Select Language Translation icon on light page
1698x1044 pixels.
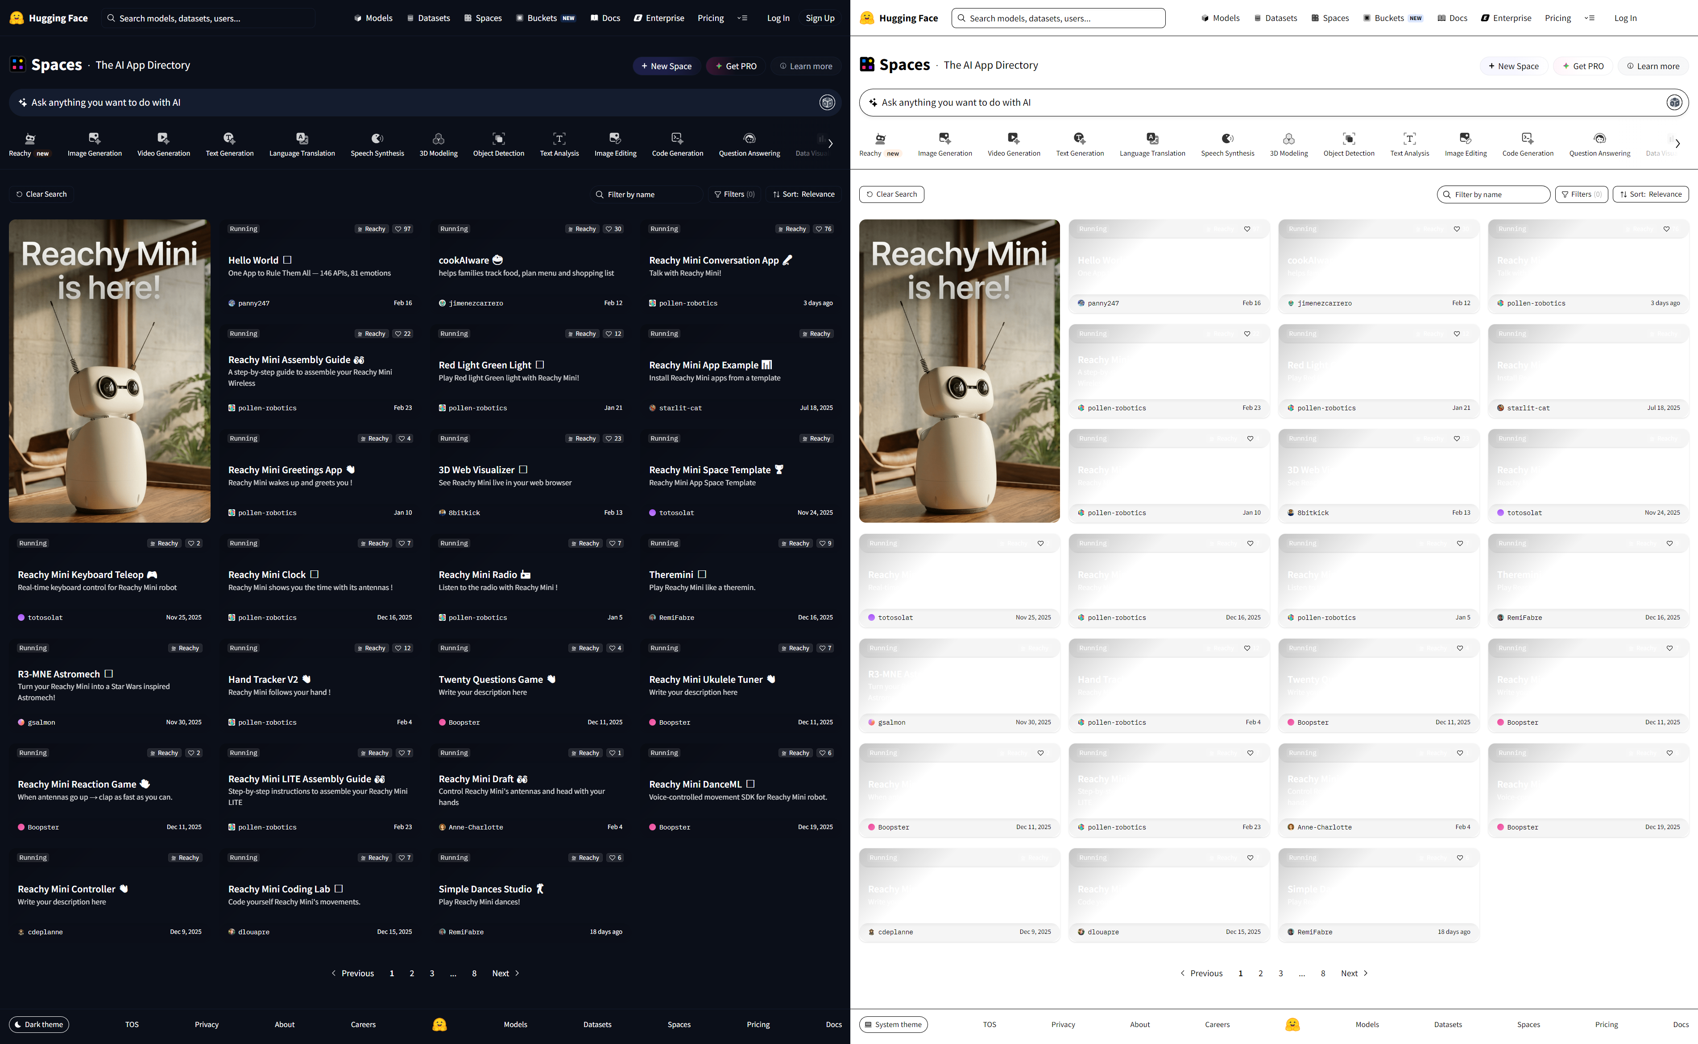pyautogui.click(x=1152, y=139)
